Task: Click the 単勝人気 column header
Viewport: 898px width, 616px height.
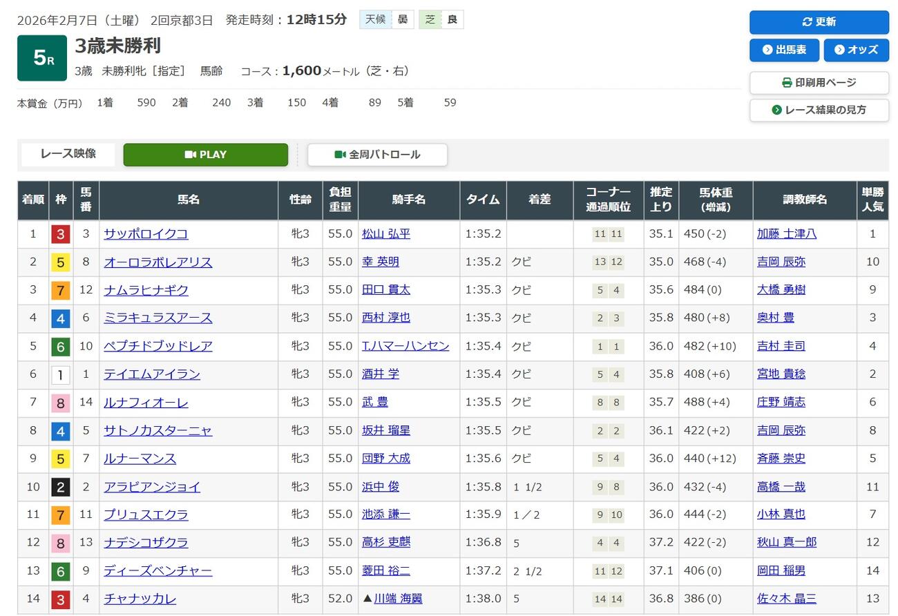Action: click(872, 200)
